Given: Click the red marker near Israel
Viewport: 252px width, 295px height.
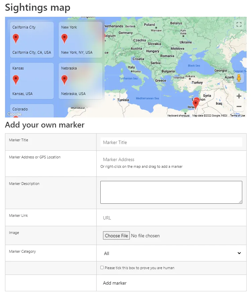Looking at the screenshot, I should 196,102.
